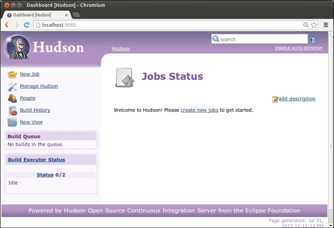Click the Hudson breadcrumb link

(x=121, y=48)
